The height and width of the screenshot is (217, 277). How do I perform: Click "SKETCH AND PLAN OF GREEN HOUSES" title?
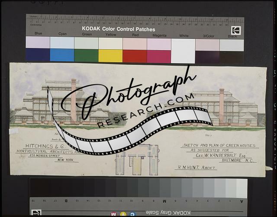click(219, 146)
